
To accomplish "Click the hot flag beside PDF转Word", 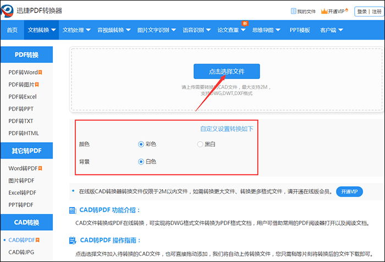I will [40, 72].
